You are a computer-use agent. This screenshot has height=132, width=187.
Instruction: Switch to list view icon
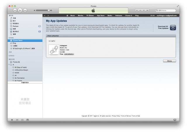[137, 10]
